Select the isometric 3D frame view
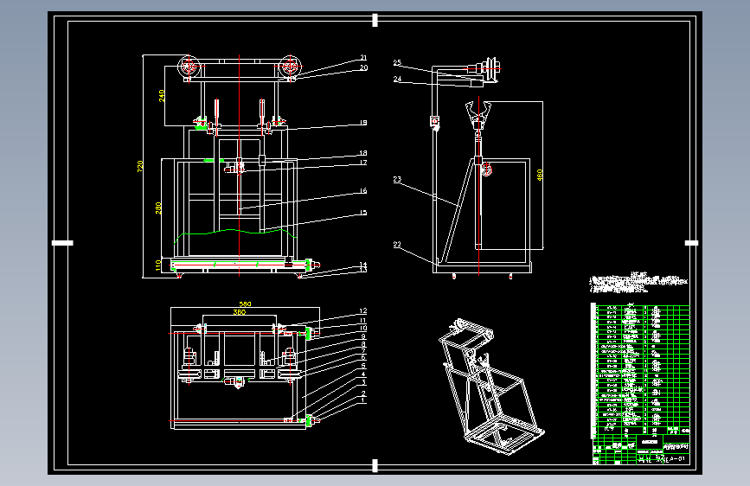The image size is (750, 486). point(491,387)
